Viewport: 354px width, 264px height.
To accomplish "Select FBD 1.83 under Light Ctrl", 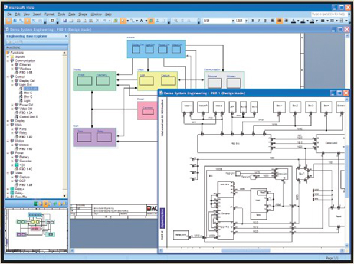I will (29, 89).
